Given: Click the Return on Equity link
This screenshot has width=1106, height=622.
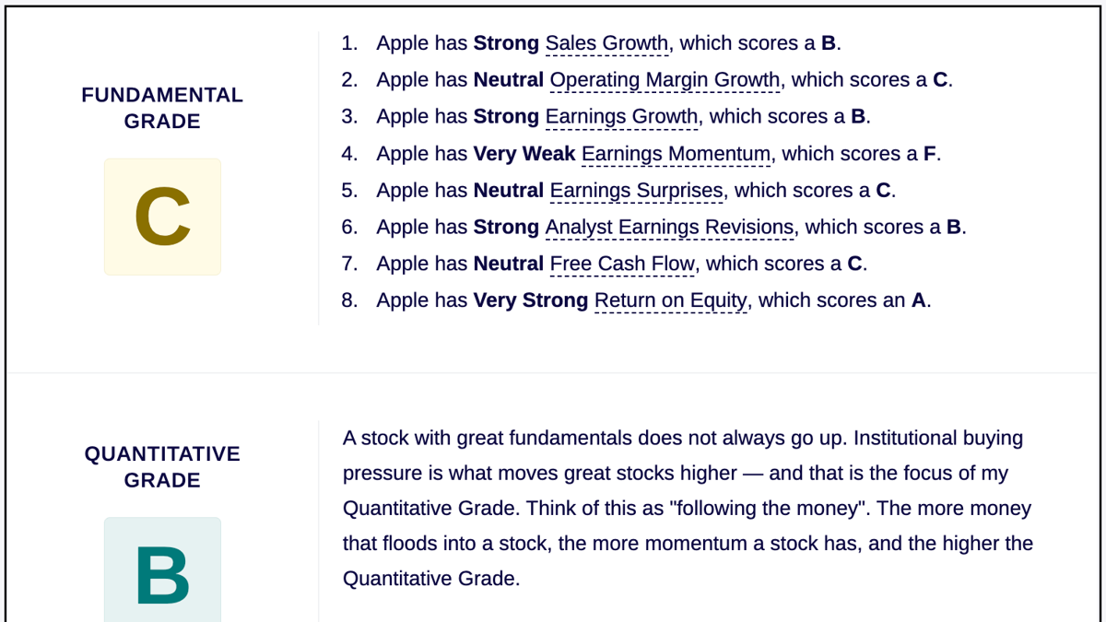Looking at the screenshot, I should click(670, 301).
